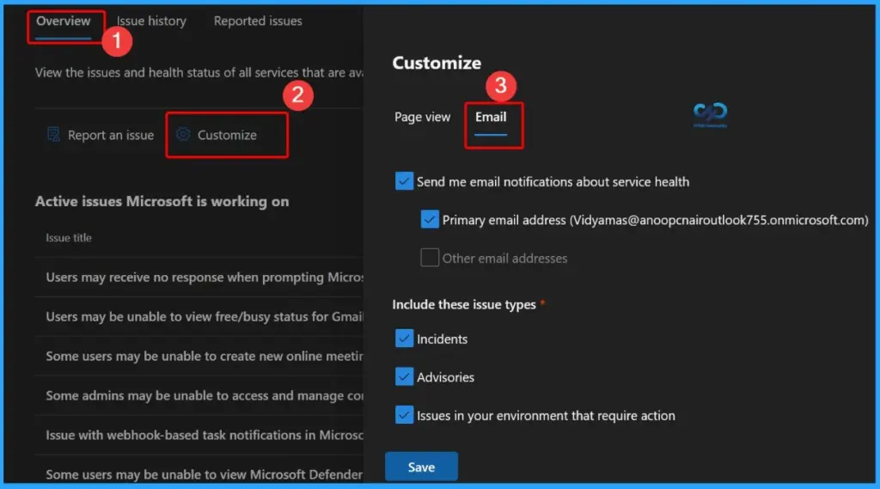Enable Other email addresses checkbox
The image size is (880, 489).
[430, 258]
